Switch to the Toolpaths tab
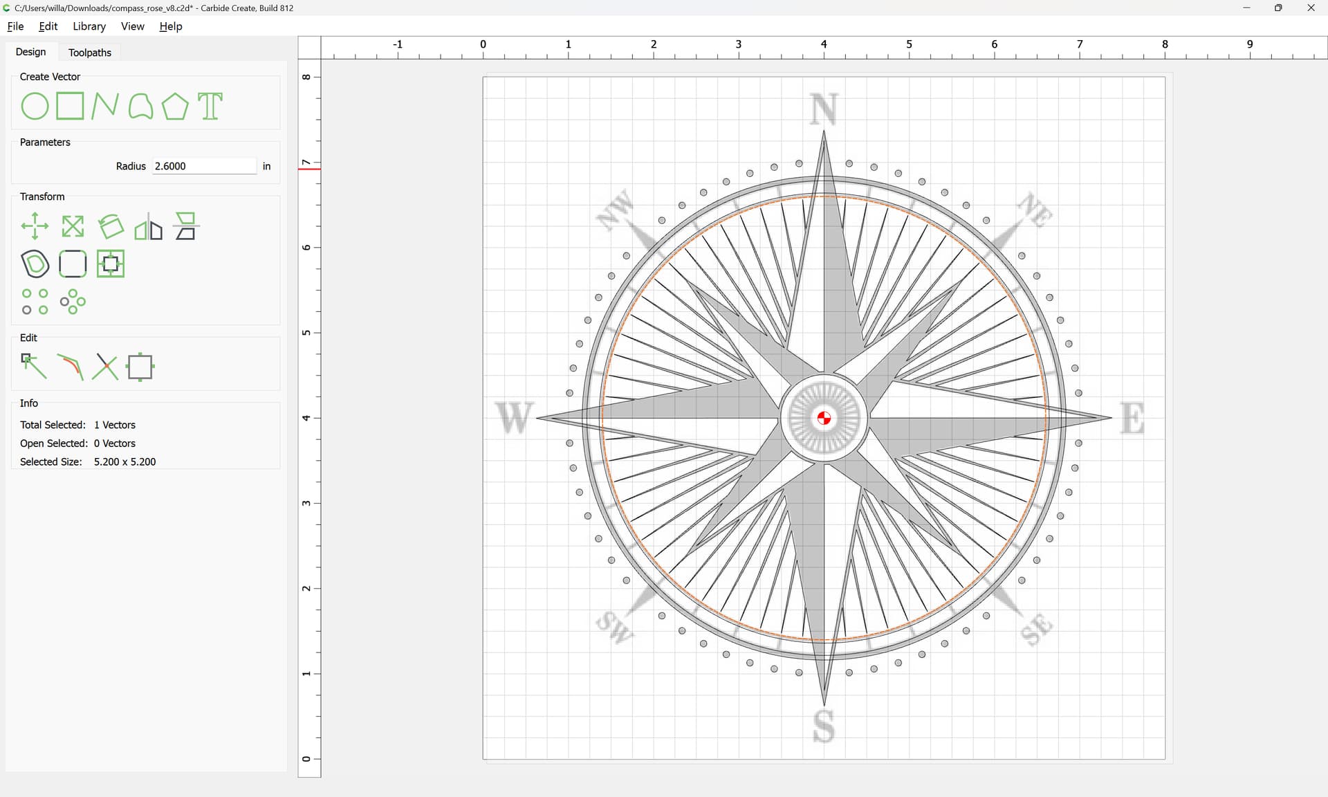 click(x=90, y=53)
